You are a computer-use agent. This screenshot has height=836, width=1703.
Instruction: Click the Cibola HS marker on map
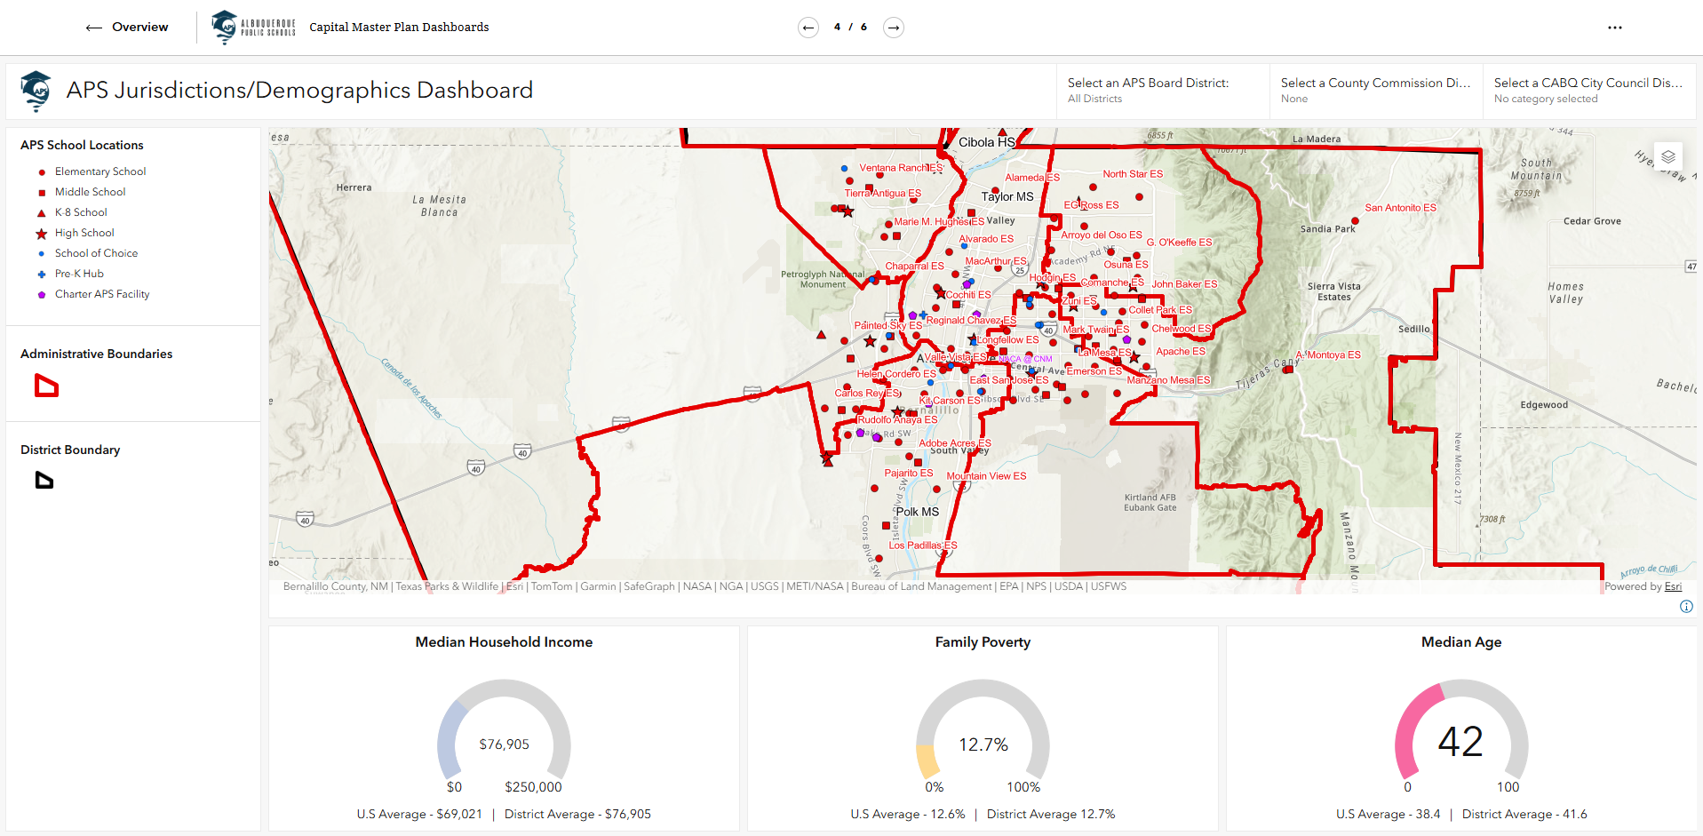pos(1002,132)
